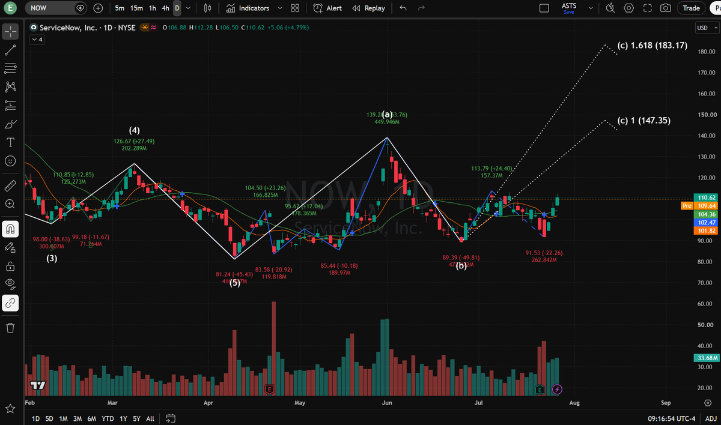Image resolution: width=721 pixels, height=425 pixels.
Task: Remove drawings with the trash icon
Action: point(10,327)
